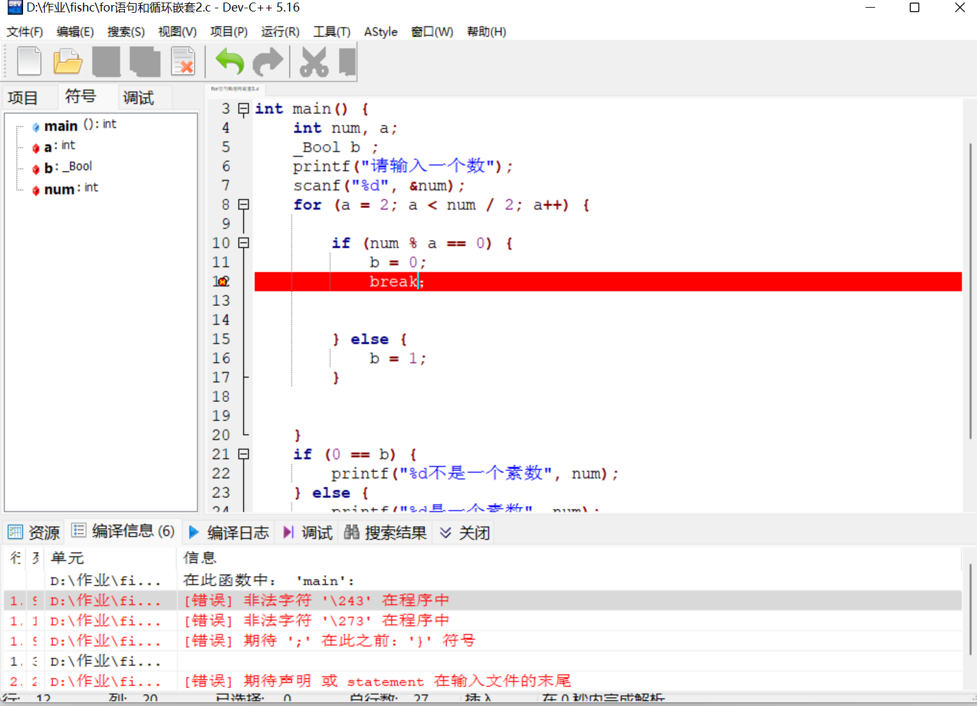977x706 pixels.
Task: Click the 期待声明 或 statement error row
Action: pos(482,681)
